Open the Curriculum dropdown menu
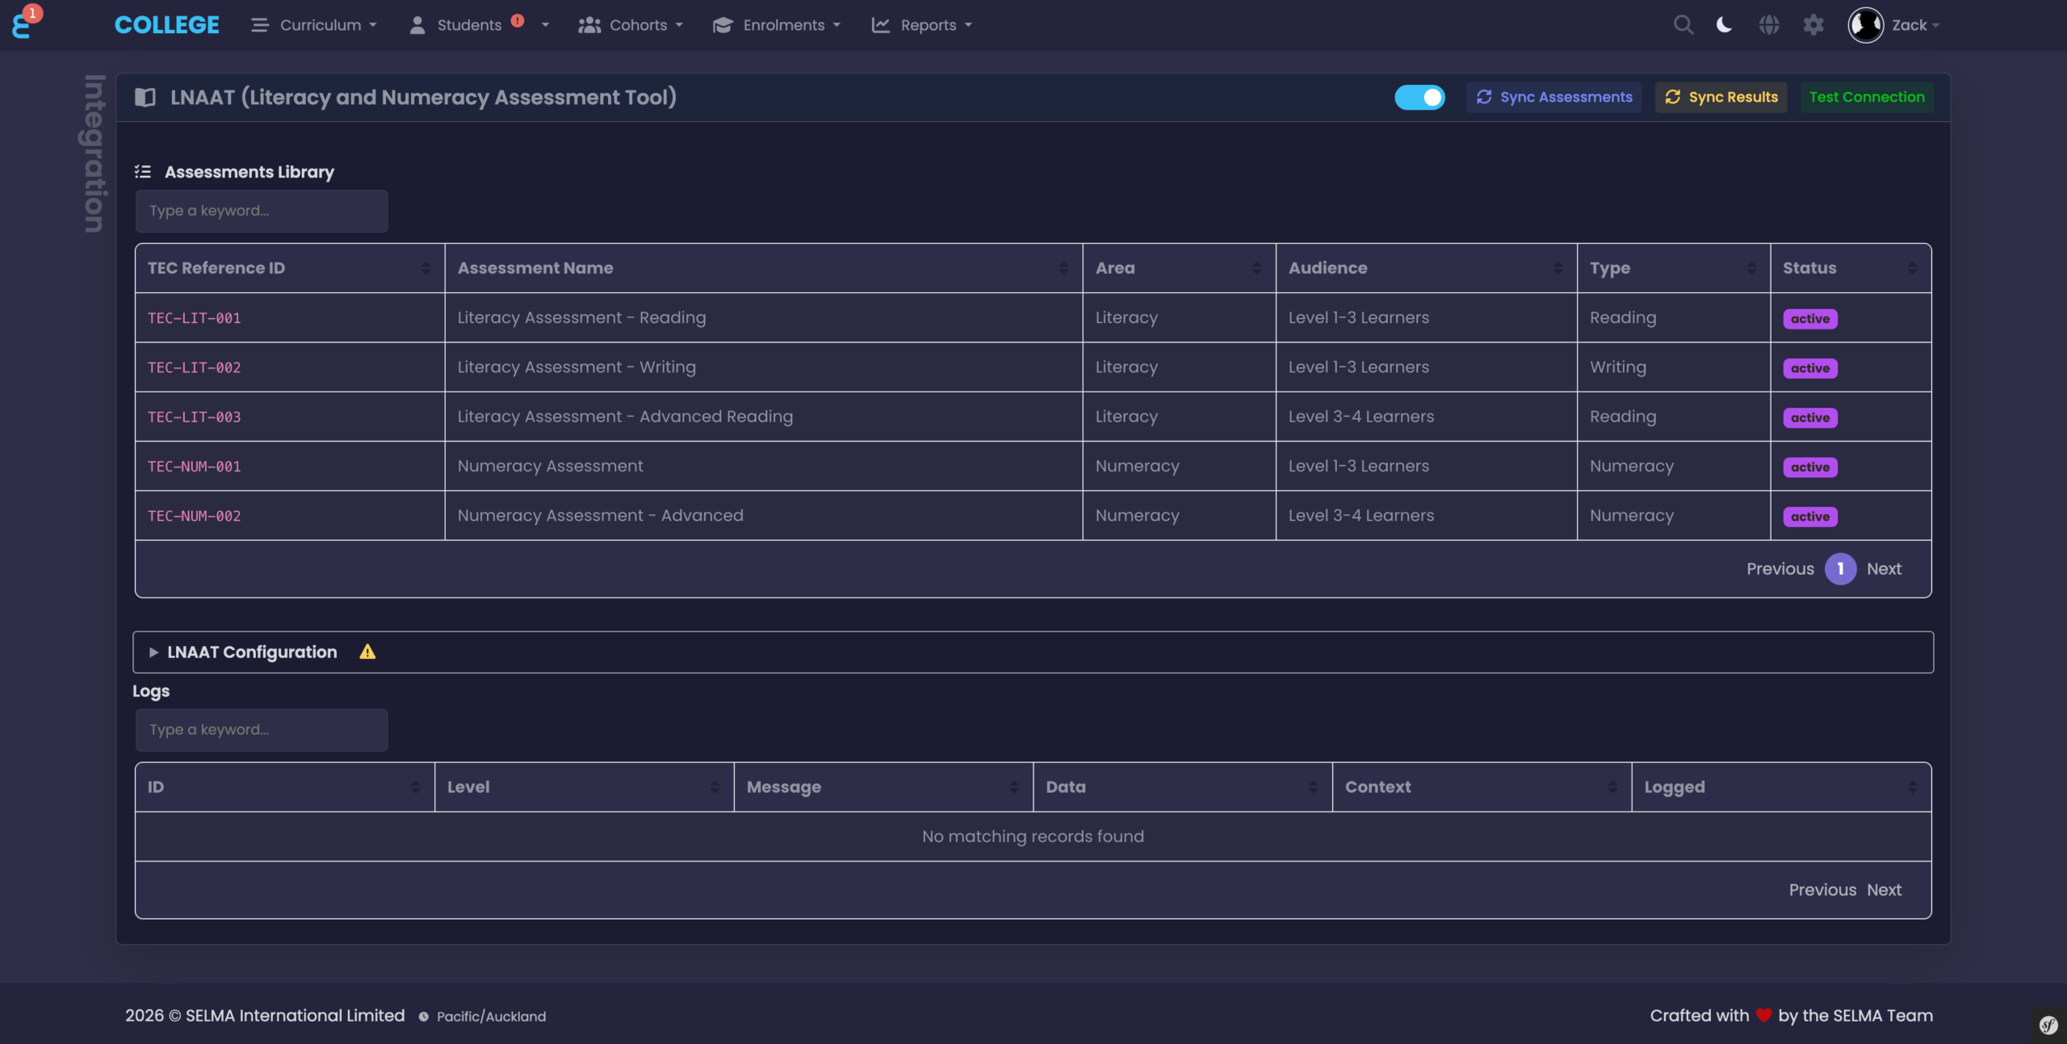Screen dimensions: 2067x1044 click(321, 24)
